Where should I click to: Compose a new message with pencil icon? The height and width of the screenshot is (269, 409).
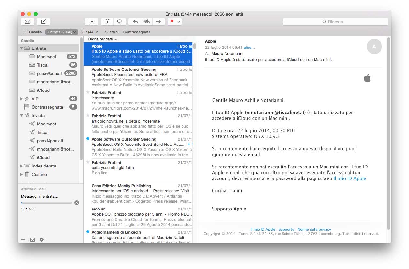pos(43,22)
